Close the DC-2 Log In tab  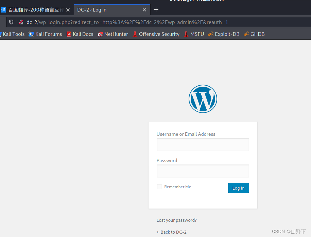pyautogui.click(x=144, y=10)
